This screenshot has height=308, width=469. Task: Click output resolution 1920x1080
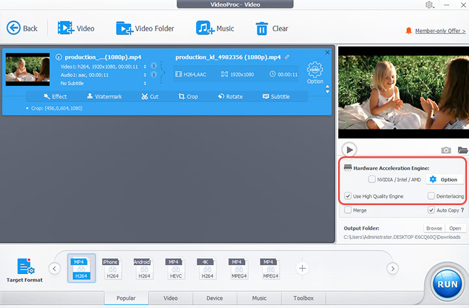238,74
